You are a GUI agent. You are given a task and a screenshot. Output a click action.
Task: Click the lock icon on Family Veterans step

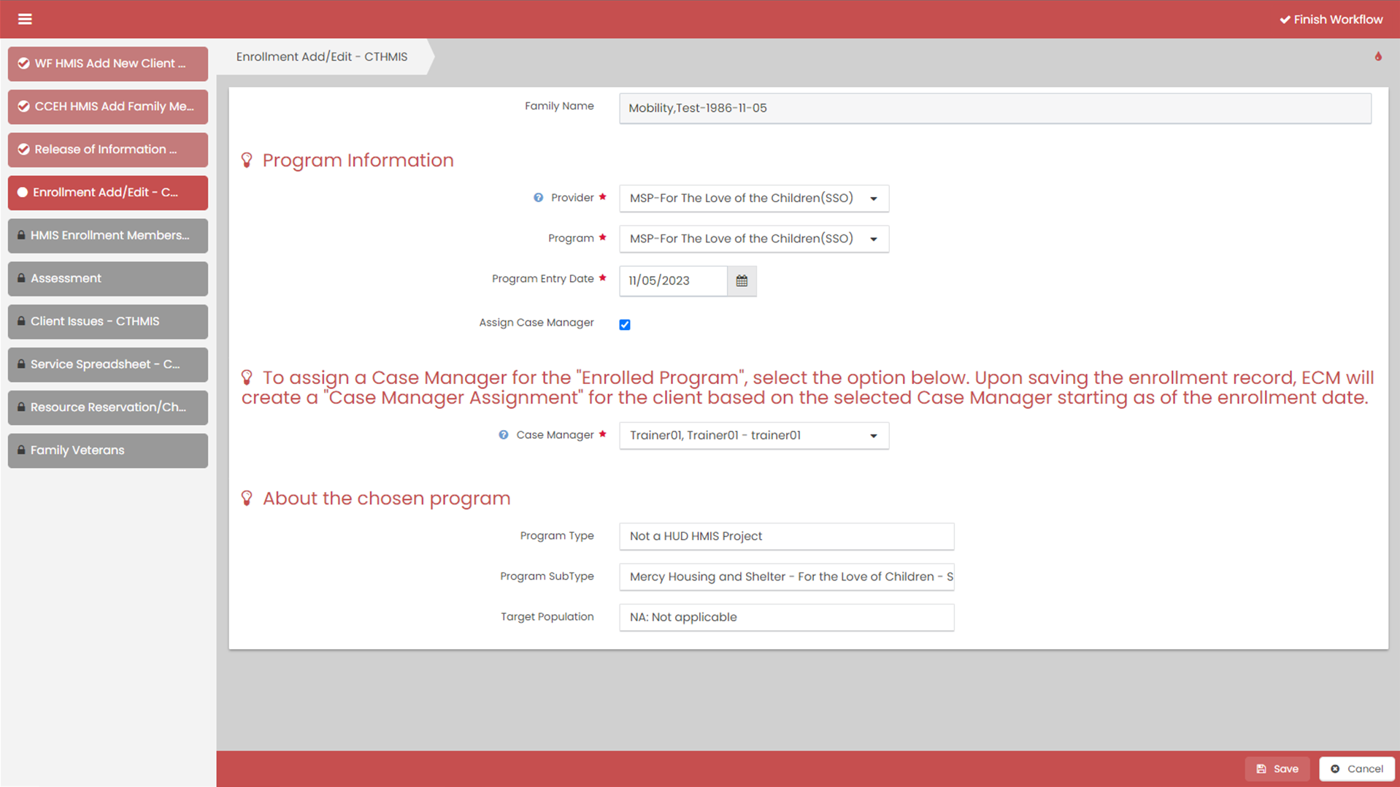coord(21,450)
